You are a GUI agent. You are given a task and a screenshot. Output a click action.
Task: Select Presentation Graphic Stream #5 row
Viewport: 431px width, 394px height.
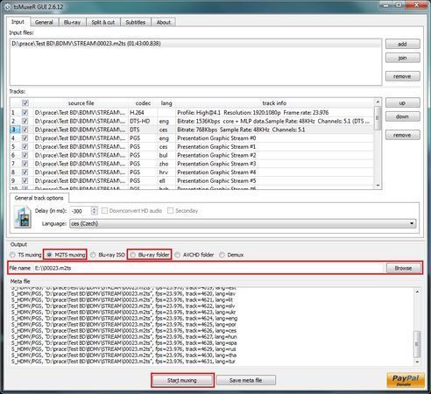pos(192,180)
